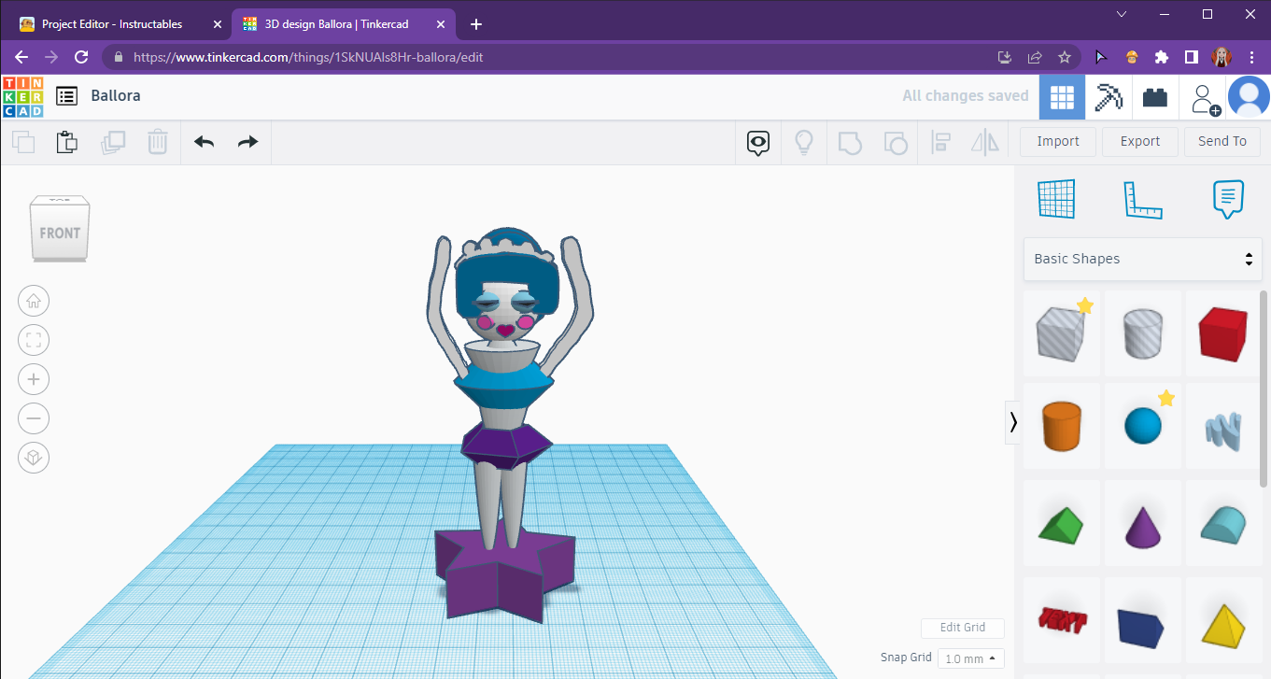
Task: Redo the last action
Action: 247,142
